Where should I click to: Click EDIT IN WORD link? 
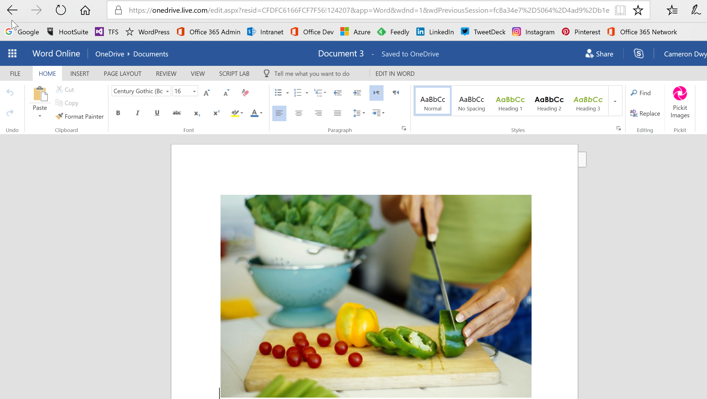pyautogui.click(x=395, y=74)
